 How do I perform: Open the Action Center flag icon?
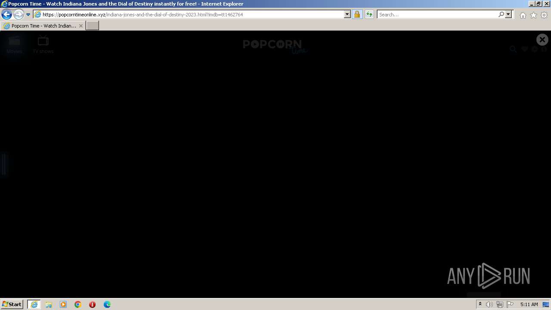point(510,304)
